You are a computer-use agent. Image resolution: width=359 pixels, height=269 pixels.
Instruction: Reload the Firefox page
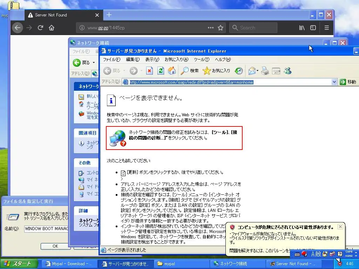point(40,28)
